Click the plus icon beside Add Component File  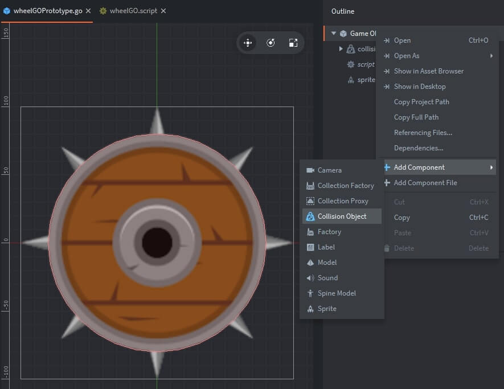[387, 182]
